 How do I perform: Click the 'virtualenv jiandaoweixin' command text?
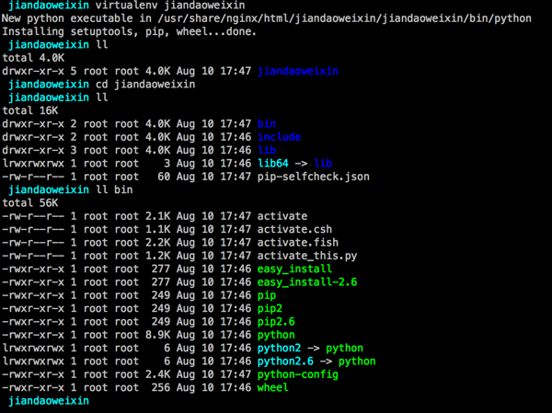click(170, 6)
